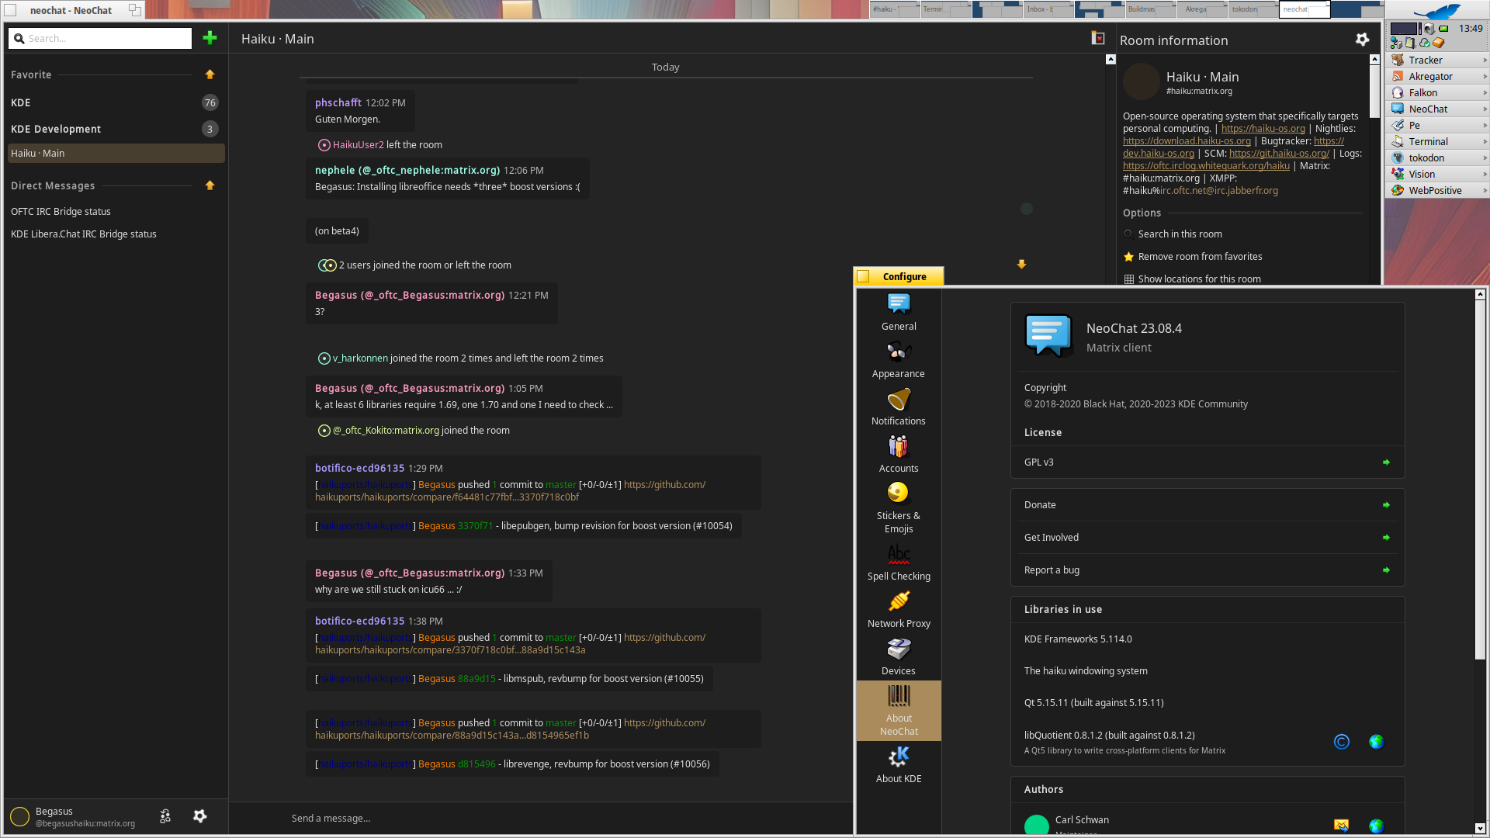Viewport: 1490px width, 838px height.
Task: Open WebPositive entry in the Deskbar
Action: (1436, 191)
